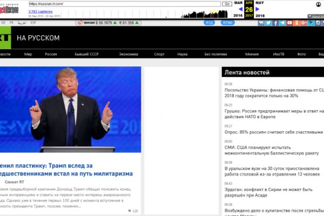Open the 3,182 captures link
This screenshot has height=216, width=324.
pos(40,10)
